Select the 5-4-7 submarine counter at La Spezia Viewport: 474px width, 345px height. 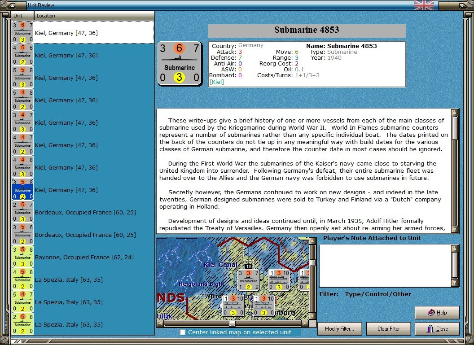point(23,301)
